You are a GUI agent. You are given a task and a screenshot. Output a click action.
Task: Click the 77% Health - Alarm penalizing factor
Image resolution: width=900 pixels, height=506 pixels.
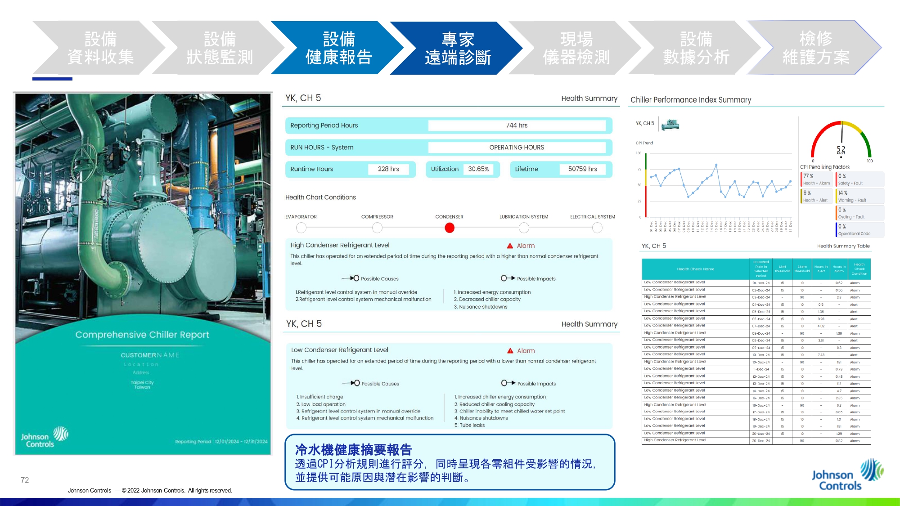tap(816, 179)
